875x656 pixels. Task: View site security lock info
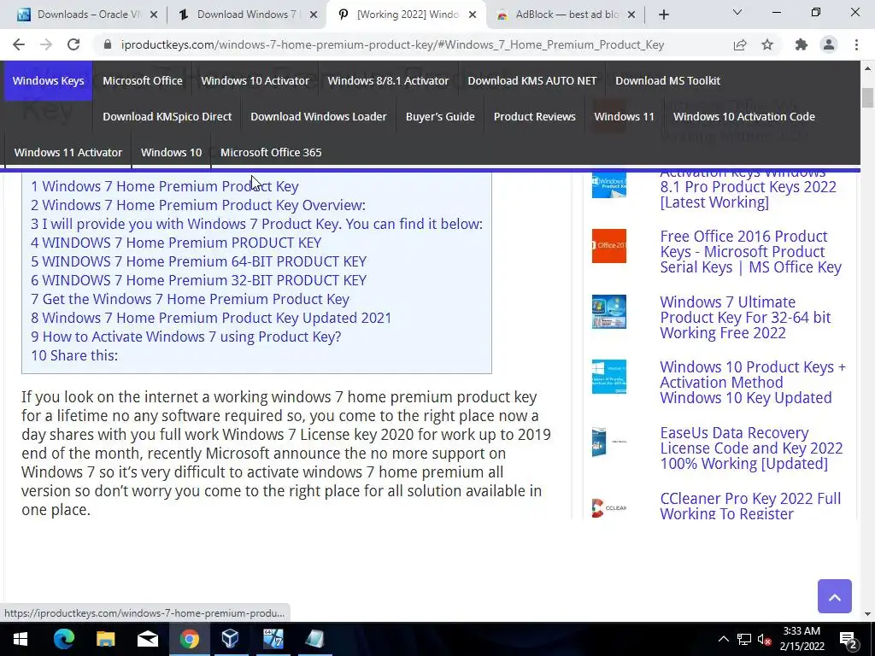(x=108, y=44)
